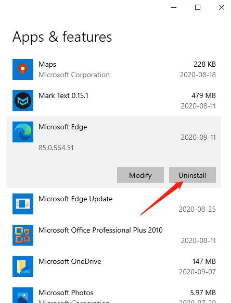Click the Microsoft Office Professional Plus icon
This screenshot has width=231, height=303.
click(x=23, y=235)
